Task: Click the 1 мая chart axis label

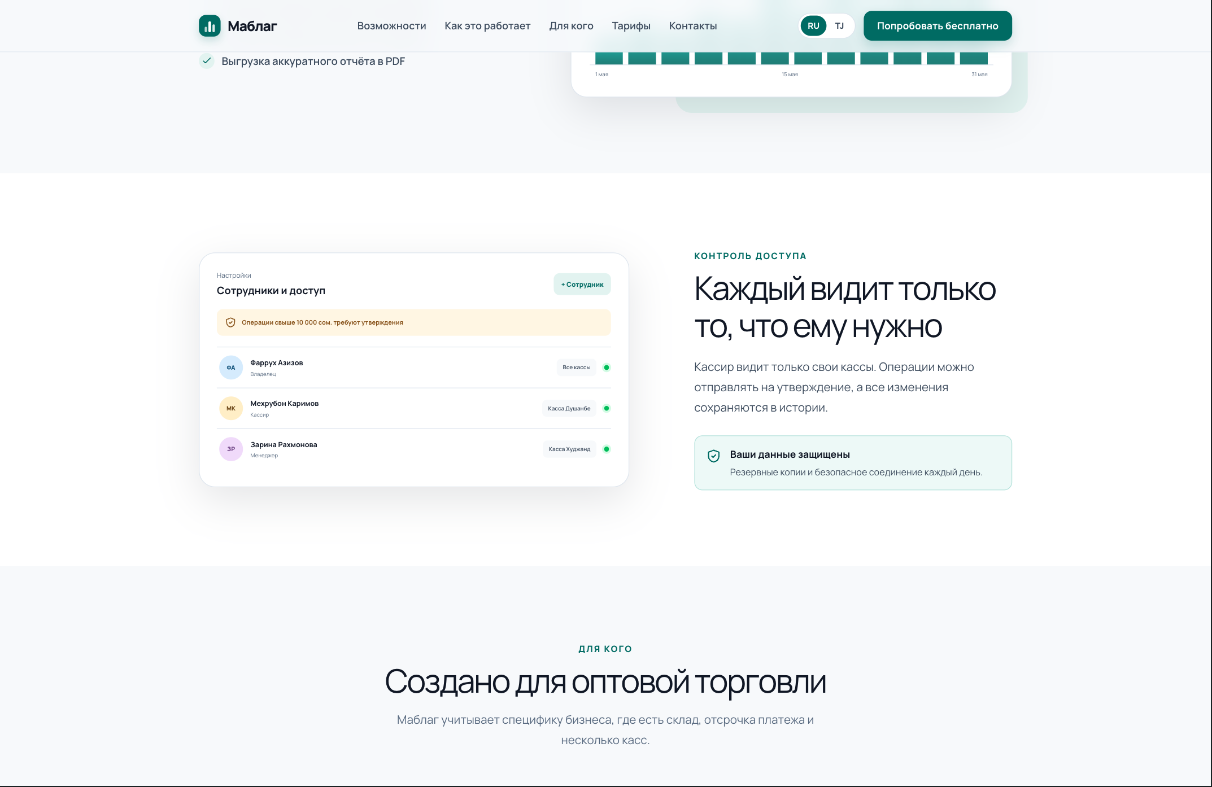Action: tap(601, 75)
